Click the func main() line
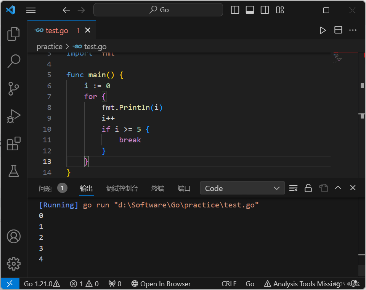Viewport: 366px width, 290px height. coord(95,75)
